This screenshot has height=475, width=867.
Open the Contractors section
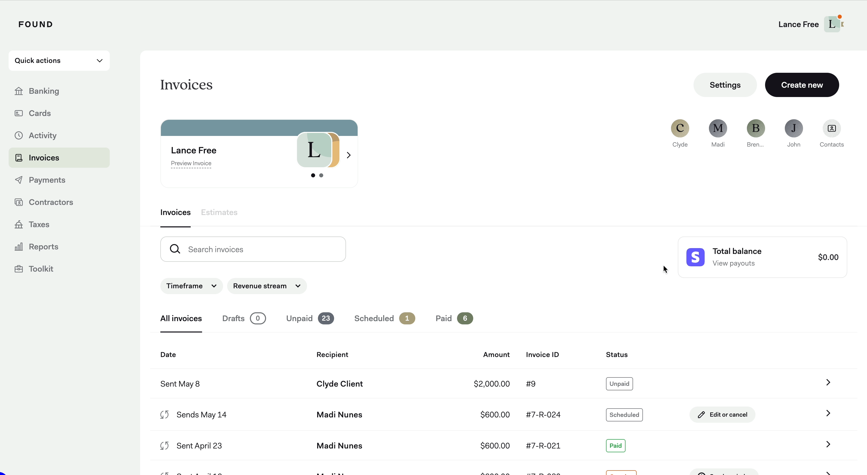click(51, 202)
